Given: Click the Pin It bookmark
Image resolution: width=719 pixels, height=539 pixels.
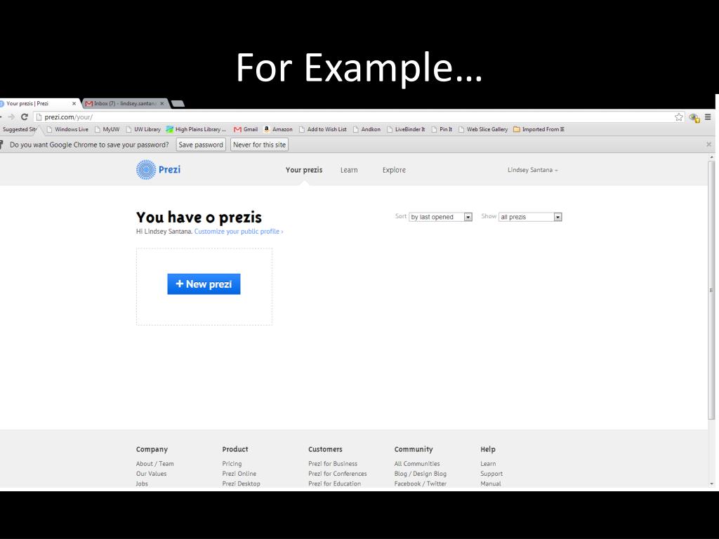Looking at the screenshot, I should 442,129.
